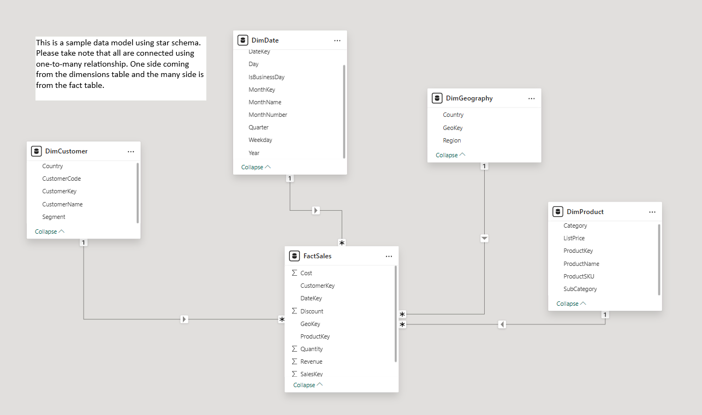
Task: Open FactSales more options ellipsis
Action: [389, 256]
